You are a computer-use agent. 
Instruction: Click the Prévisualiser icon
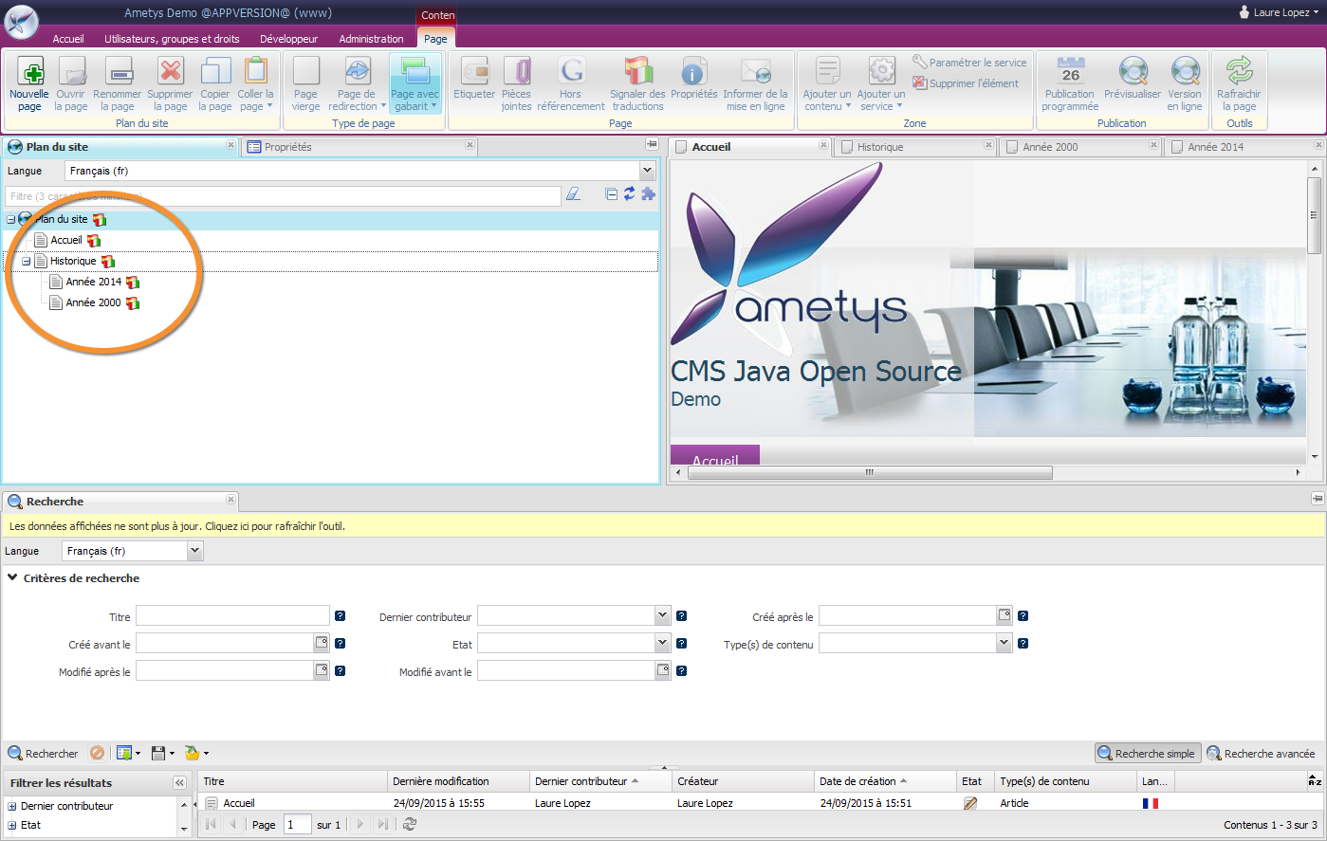click(x=1133, y=79)
